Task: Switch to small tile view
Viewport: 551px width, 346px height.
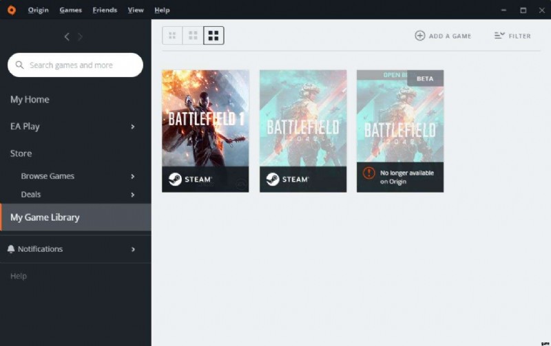Action: point(172,36)
